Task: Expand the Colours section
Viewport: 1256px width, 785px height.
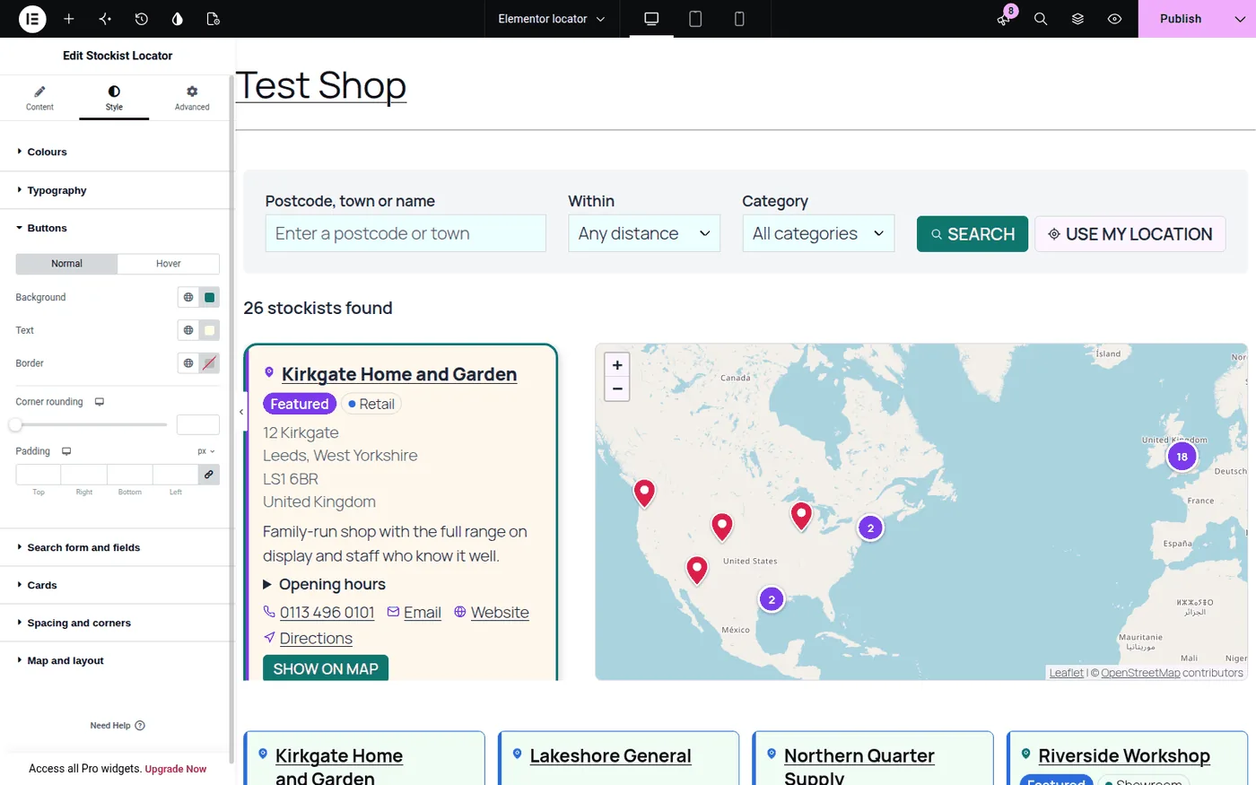Action: (x=117, y=152)
